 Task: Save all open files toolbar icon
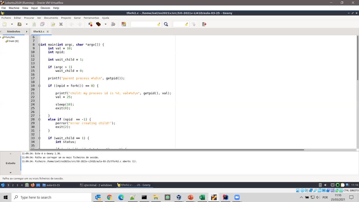(x=42, y=24)
